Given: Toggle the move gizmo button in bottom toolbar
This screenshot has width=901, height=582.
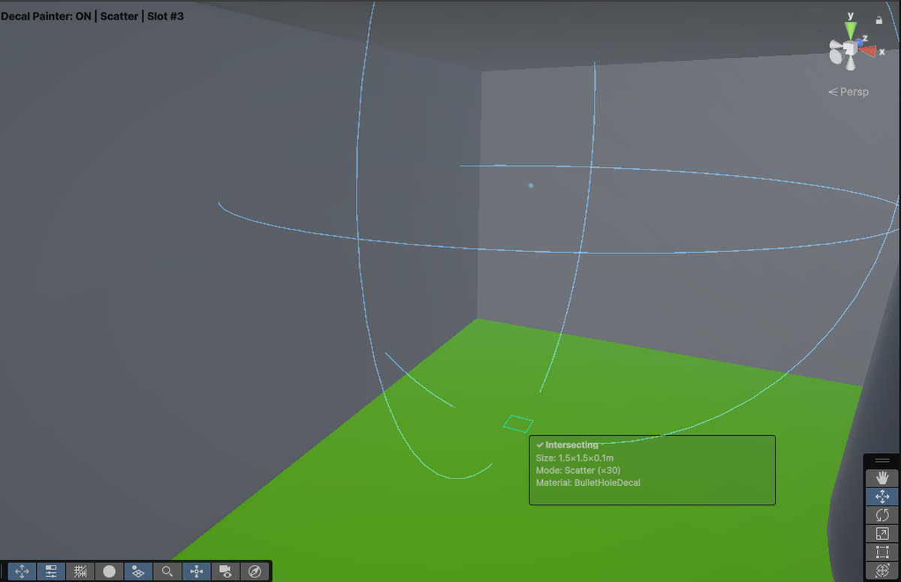Looking at the screenshot, I should (x=22, y=571).
